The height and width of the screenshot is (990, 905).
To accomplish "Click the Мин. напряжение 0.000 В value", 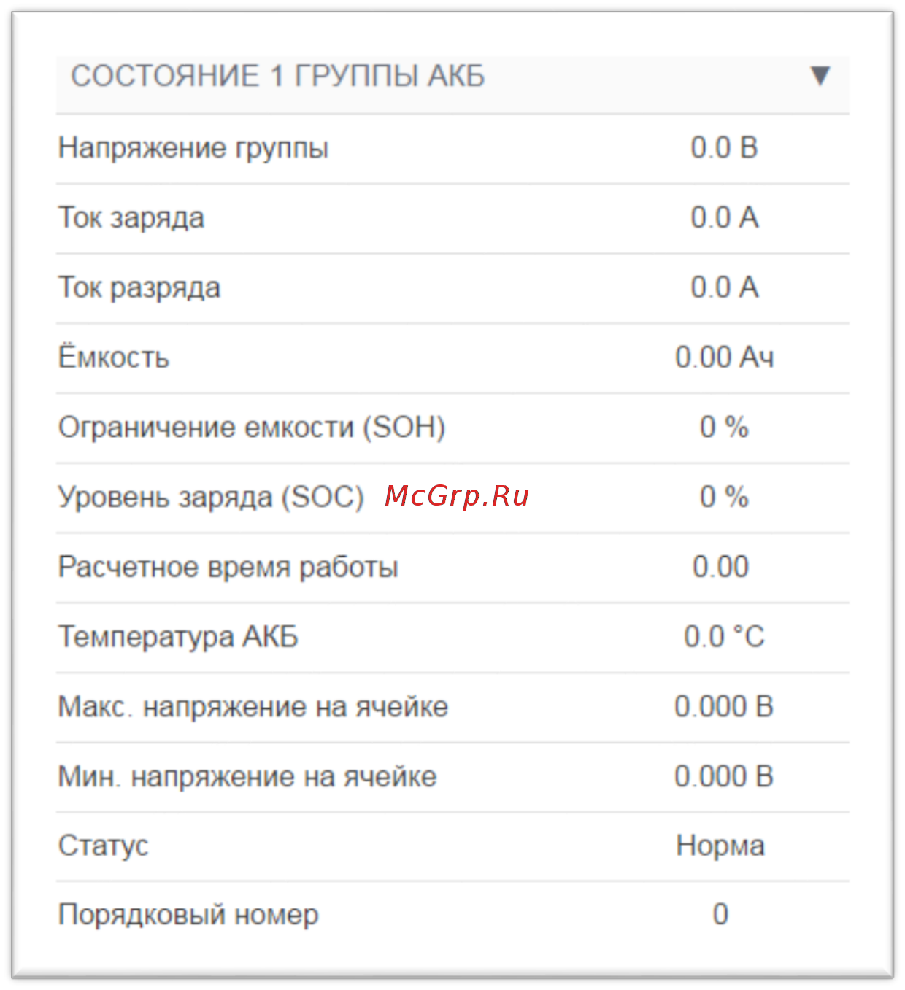I will pyautogui.click(x=724, y=776).
